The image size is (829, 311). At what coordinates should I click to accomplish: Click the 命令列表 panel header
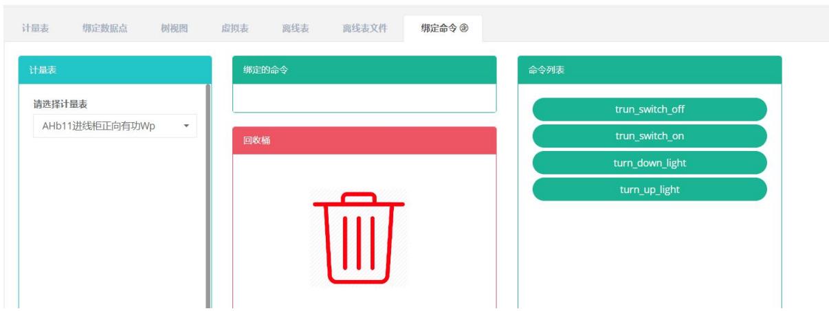click(649, 70)
